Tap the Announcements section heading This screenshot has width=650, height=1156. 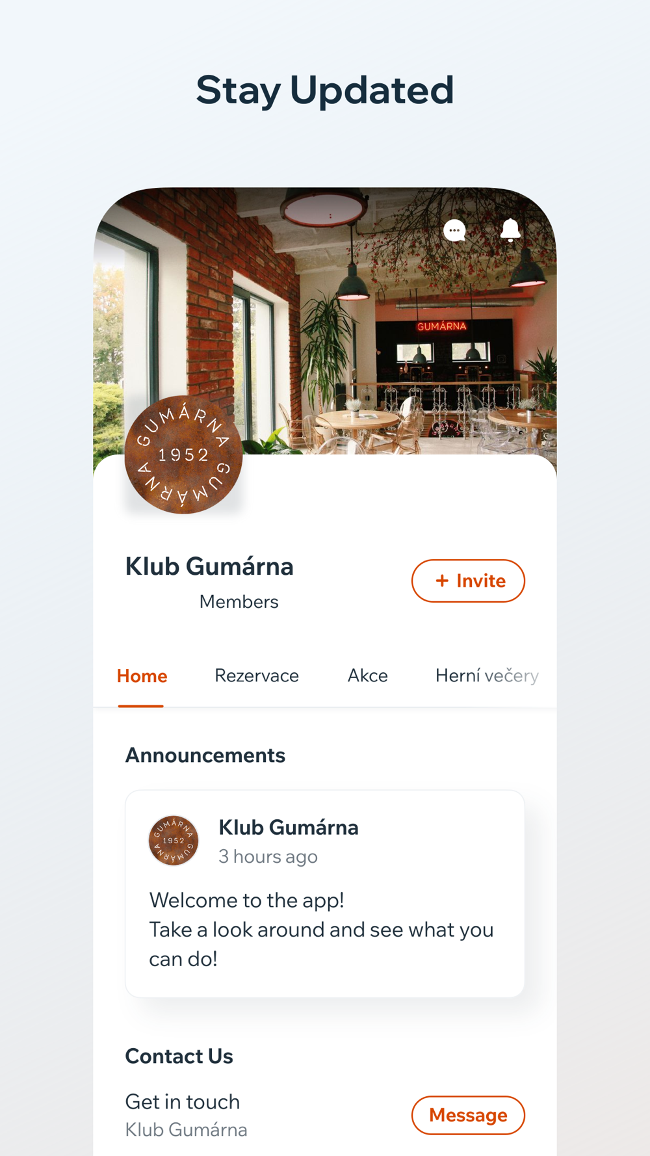point(205,755)
